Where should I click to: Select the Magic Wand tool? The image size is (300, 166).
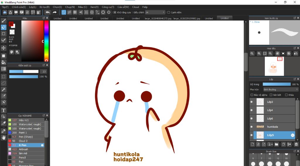(x=4, y=89)
